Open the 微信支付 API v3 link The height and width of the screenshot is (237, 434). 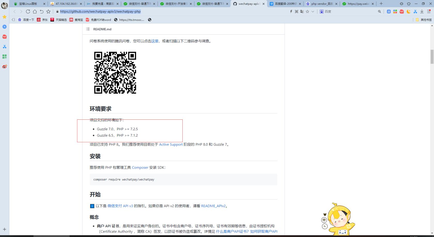[x=120, y=206]
